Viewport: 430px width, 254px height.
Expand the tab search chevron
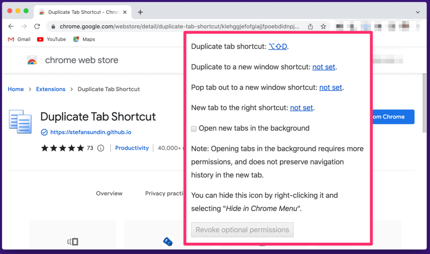coord(418,12)
